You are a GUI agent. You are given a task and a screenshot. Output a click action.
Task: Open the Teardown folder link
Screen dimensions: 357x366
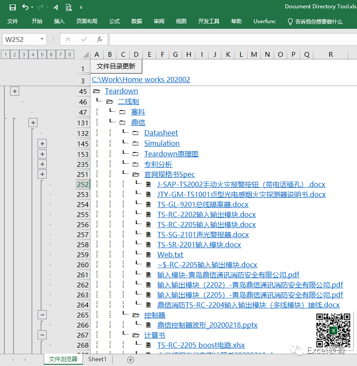(x=121, y=91)
